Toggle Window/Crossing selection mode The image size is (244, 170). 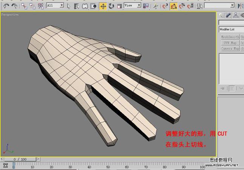(x=93, y=6)
